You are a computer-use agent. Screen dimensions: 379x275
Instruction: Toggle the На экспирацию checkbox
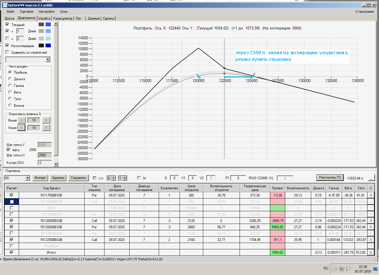point(8,45)
